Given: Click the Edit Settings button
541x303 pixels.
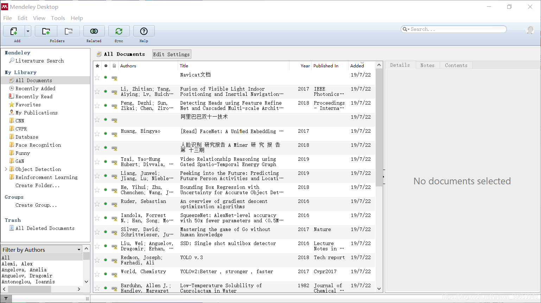Looking at the screenshot, I should (x=172, y=54).
